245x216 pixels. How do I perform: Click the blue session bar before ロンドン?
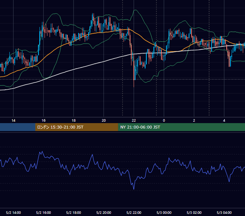coord(18,127)
